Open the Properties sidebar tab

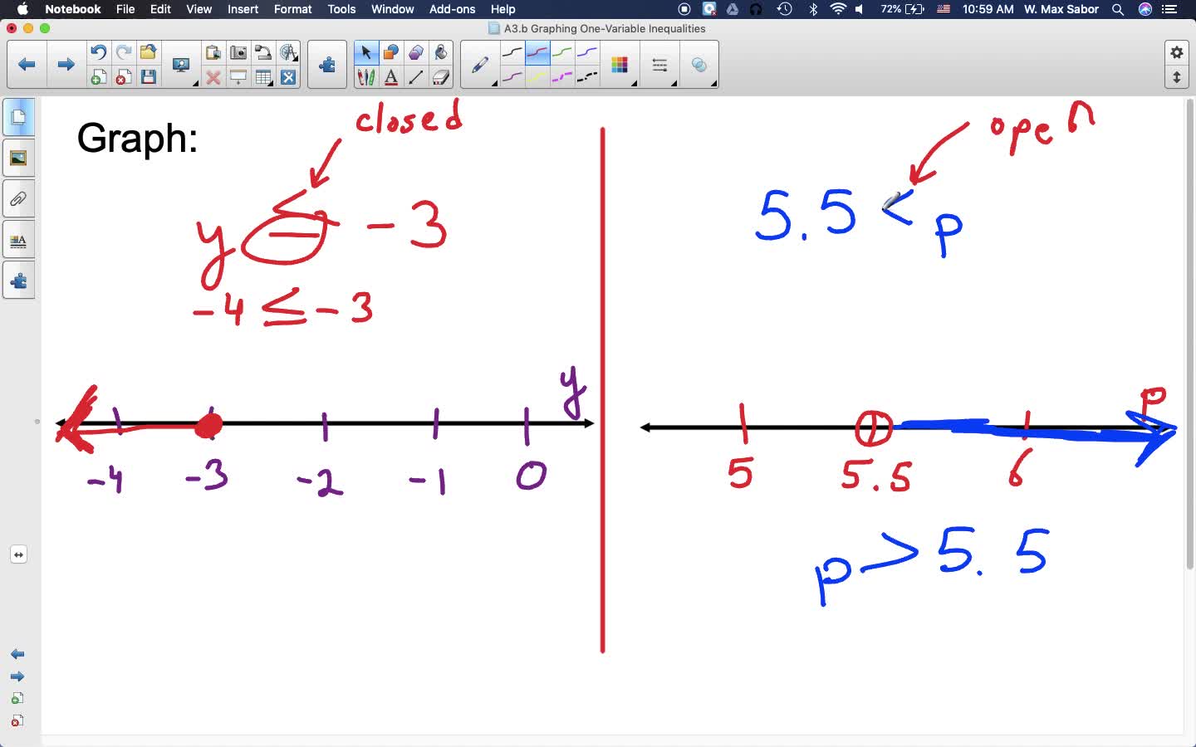18,241
